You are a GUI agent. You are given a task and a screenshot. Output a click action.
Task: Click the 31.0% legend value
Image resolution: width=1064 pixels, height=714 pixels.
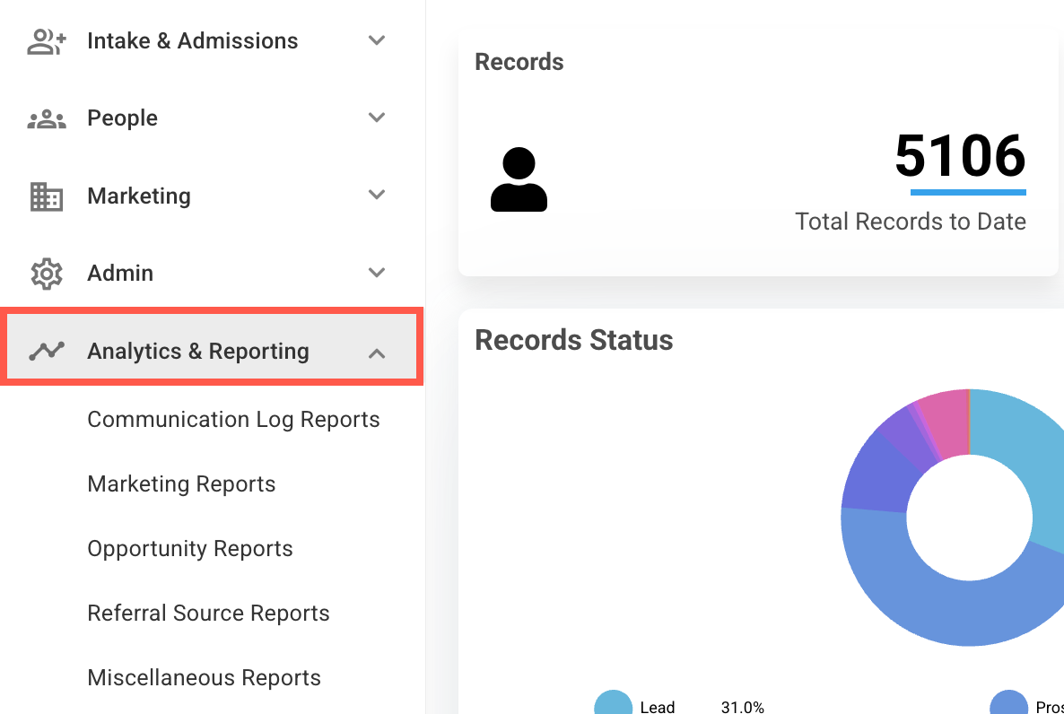tap(742, 707)
